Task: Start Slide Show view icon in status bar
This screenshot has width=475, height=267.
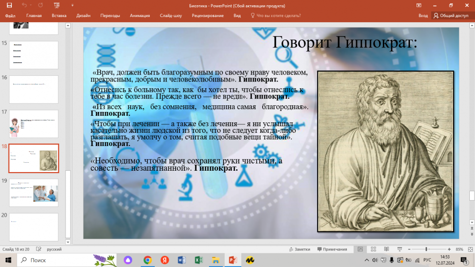Action: point(399,249)
